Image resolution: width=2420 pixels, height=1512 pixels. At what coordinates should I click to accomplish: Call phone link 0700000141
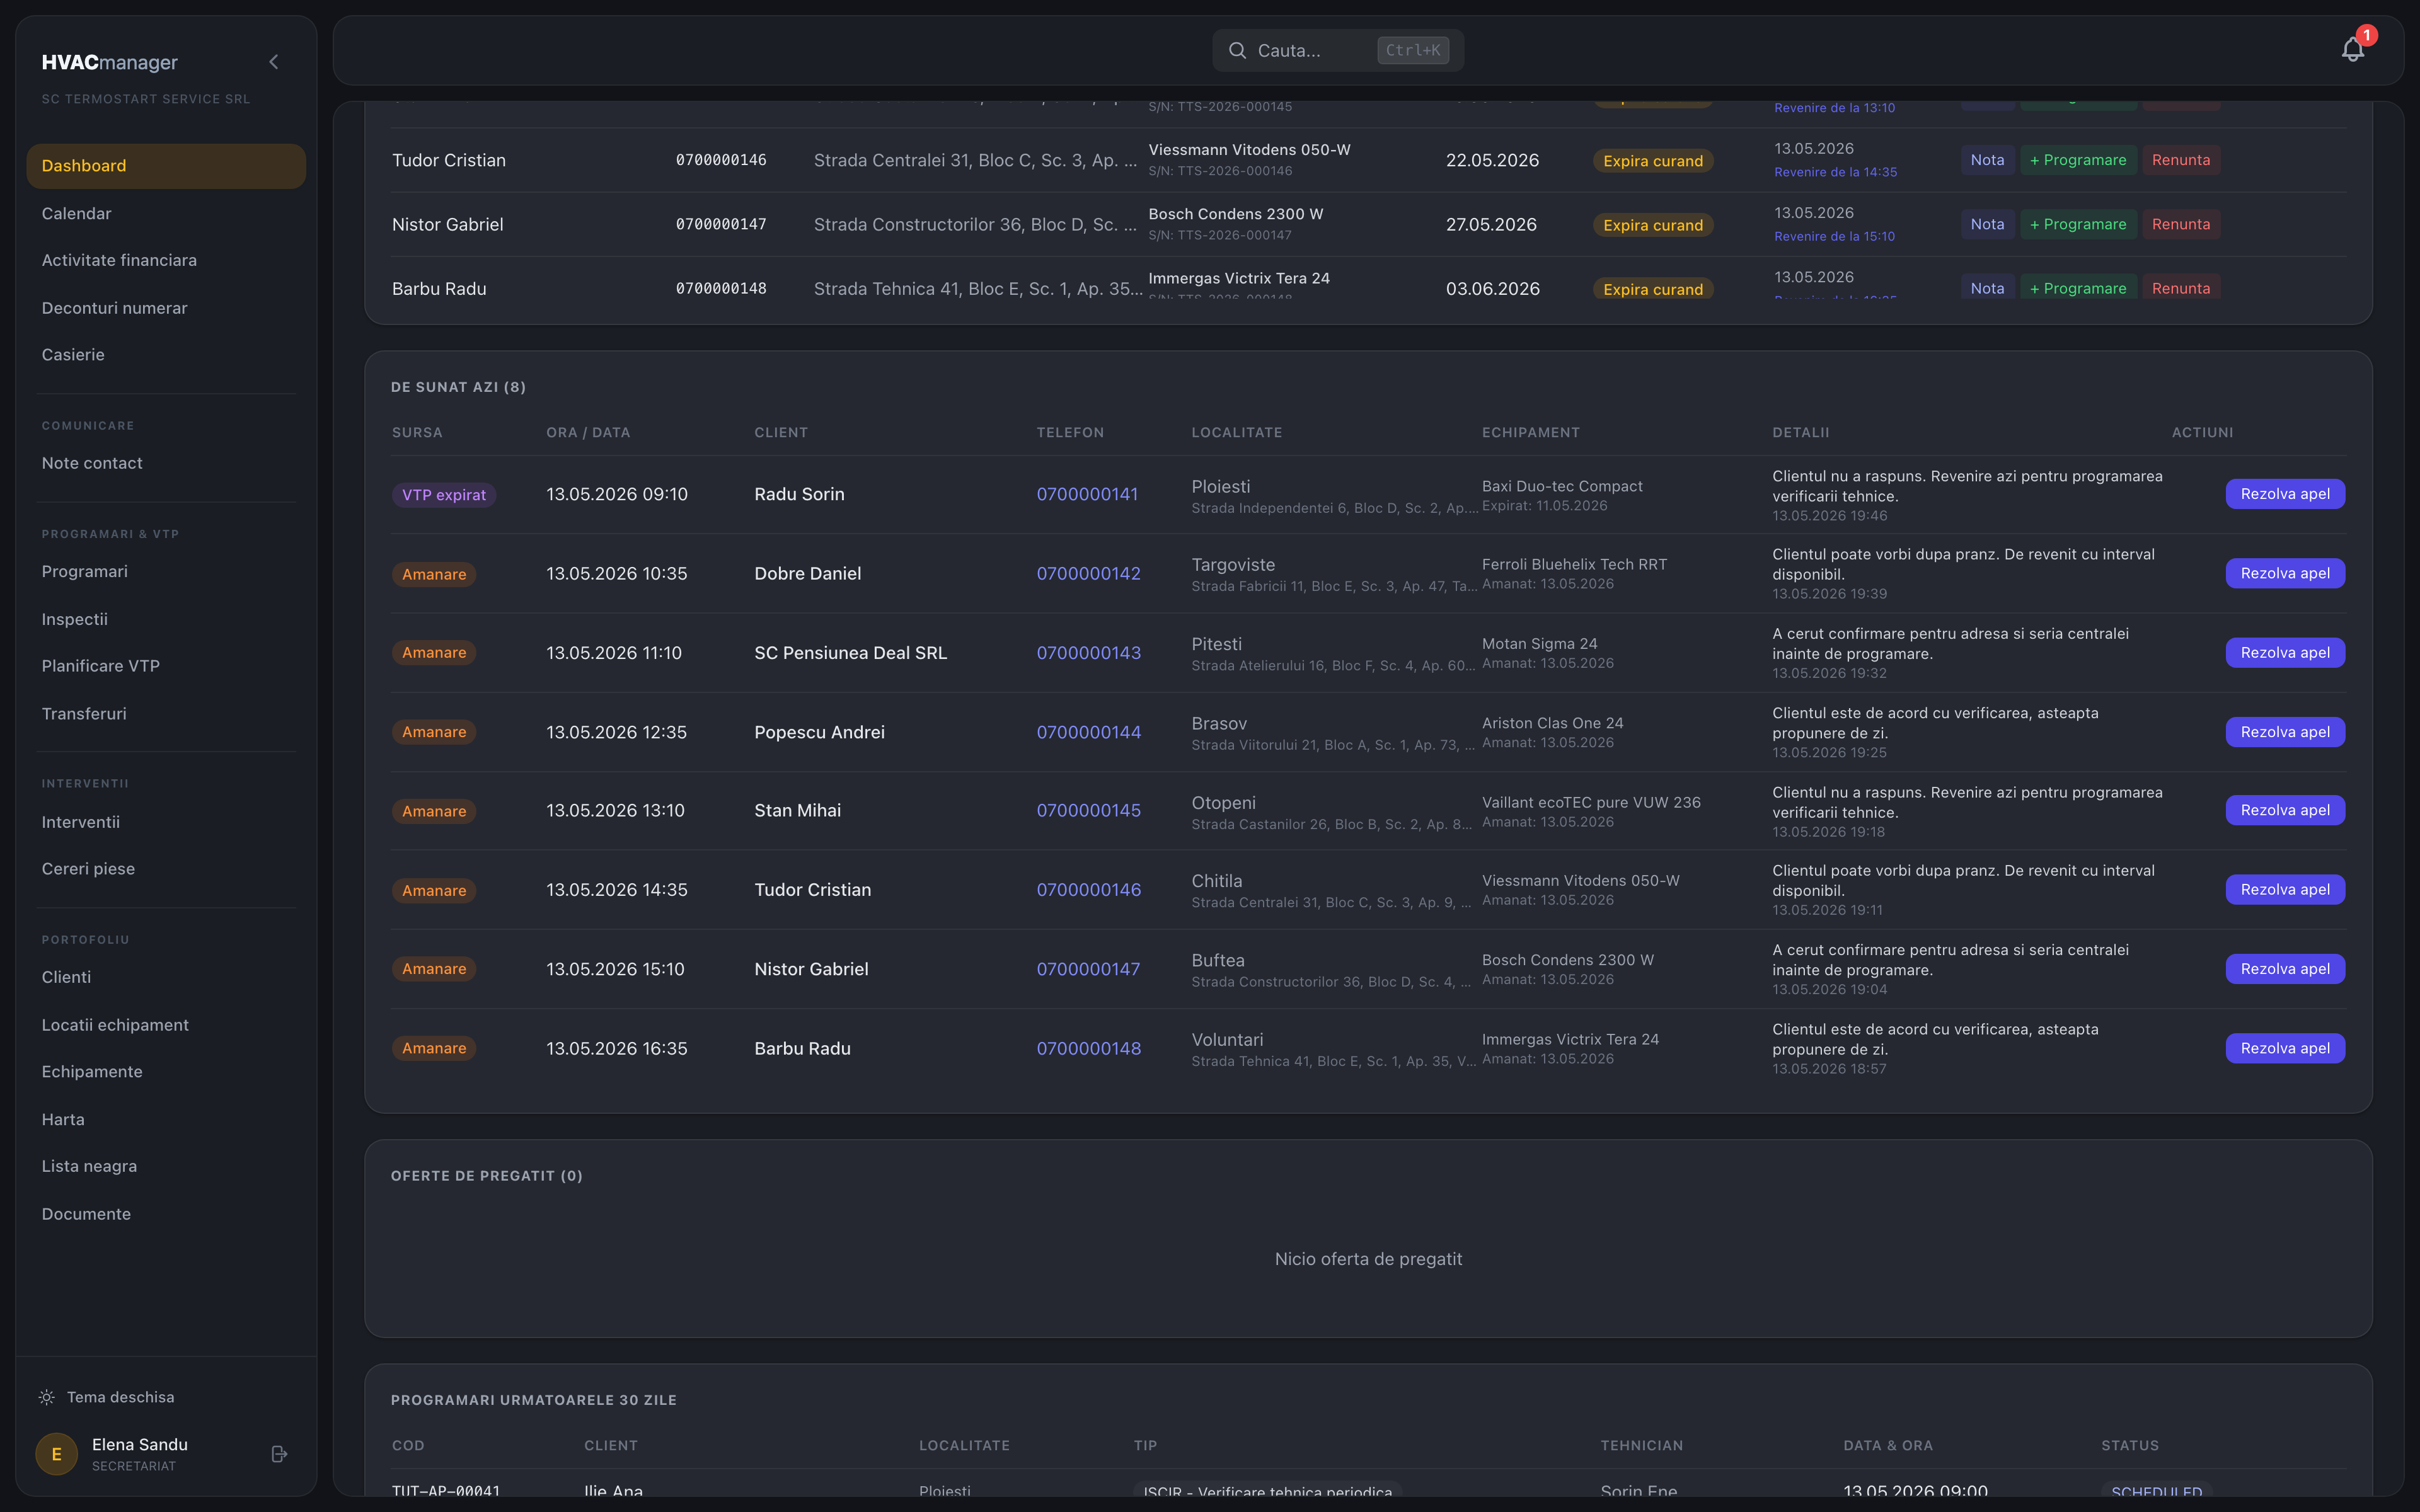pyautogui.click(x=1087, y=494)
